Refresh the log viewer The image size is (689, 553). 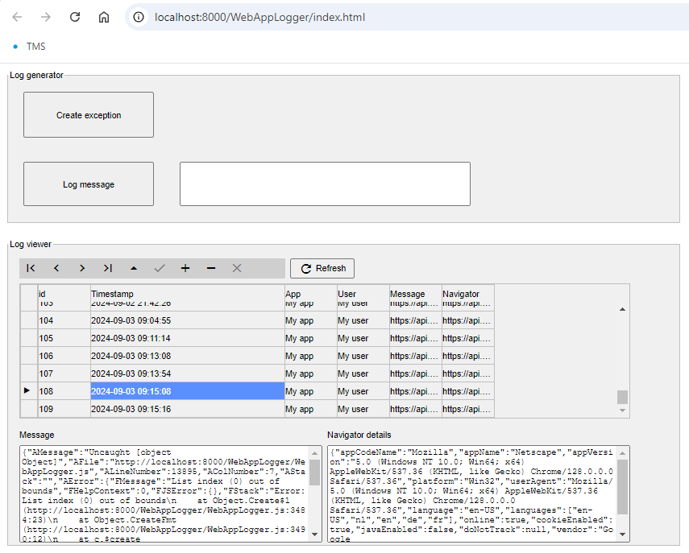(322, 268)
